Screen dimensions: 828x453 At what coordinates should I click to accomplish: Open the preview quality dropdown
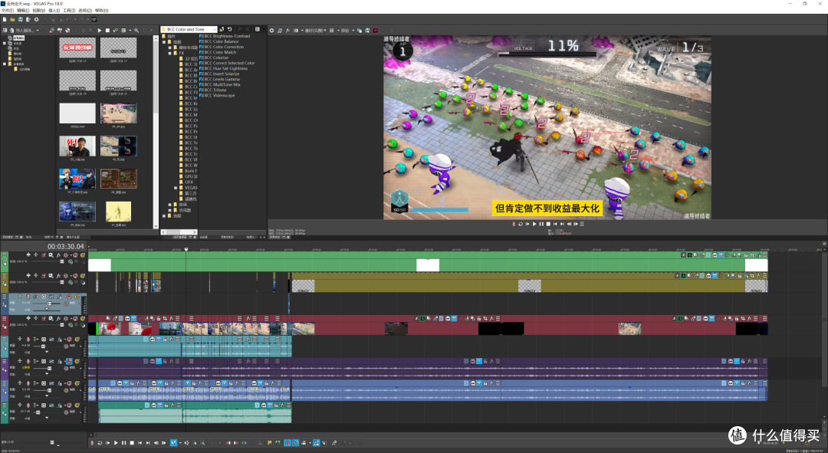pos(316,30)
